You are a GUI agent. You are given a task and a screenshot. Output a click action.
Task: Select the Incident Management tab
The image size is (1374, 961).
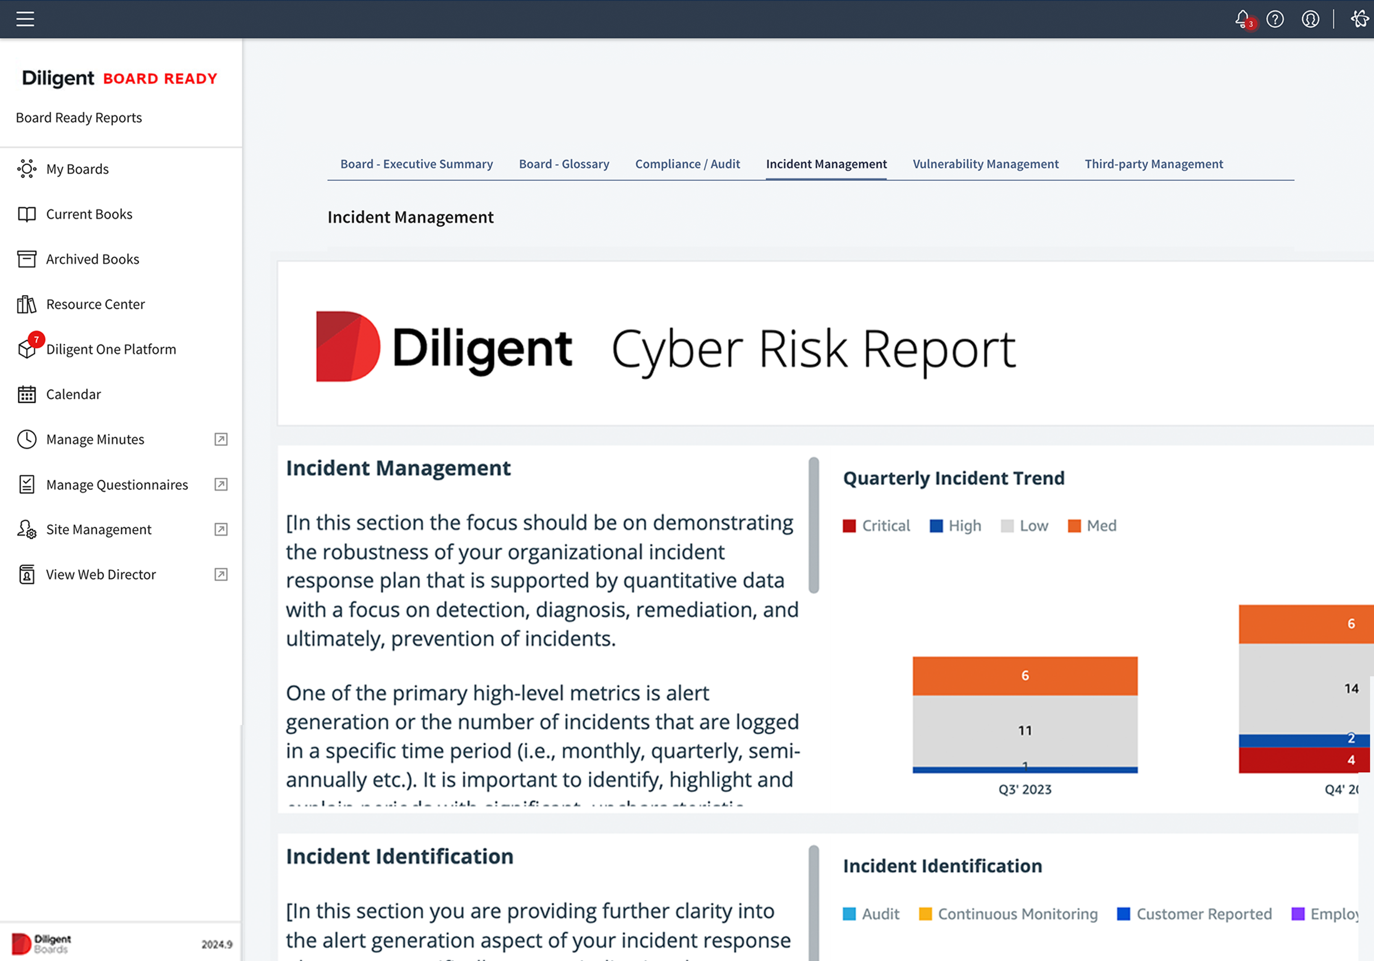[x=827, y=164]
